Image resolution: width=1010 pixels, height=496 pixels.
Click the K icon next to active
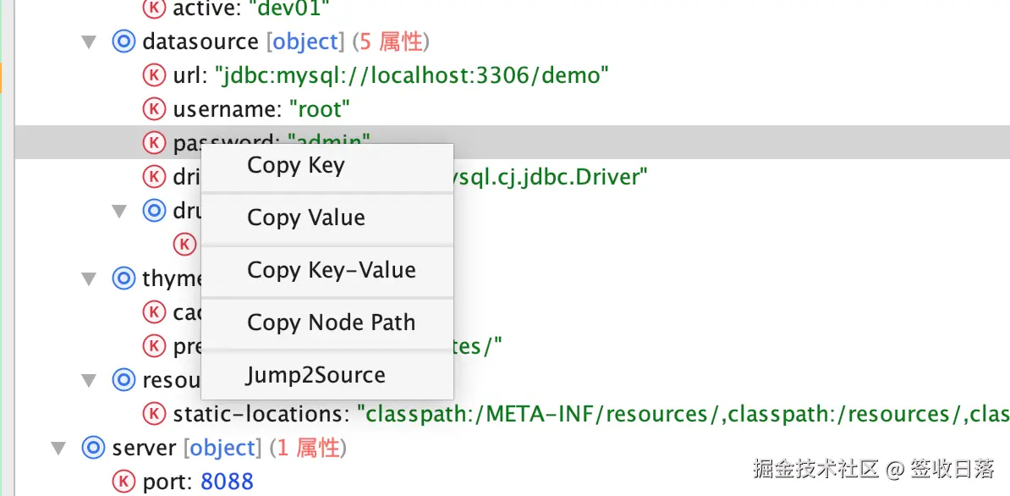[154, 8]
